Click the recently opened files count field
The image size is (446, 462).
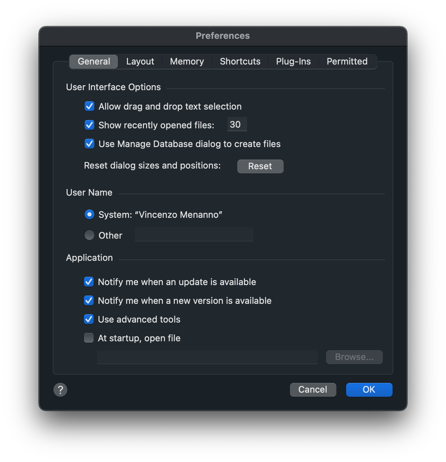coord(237,125)
